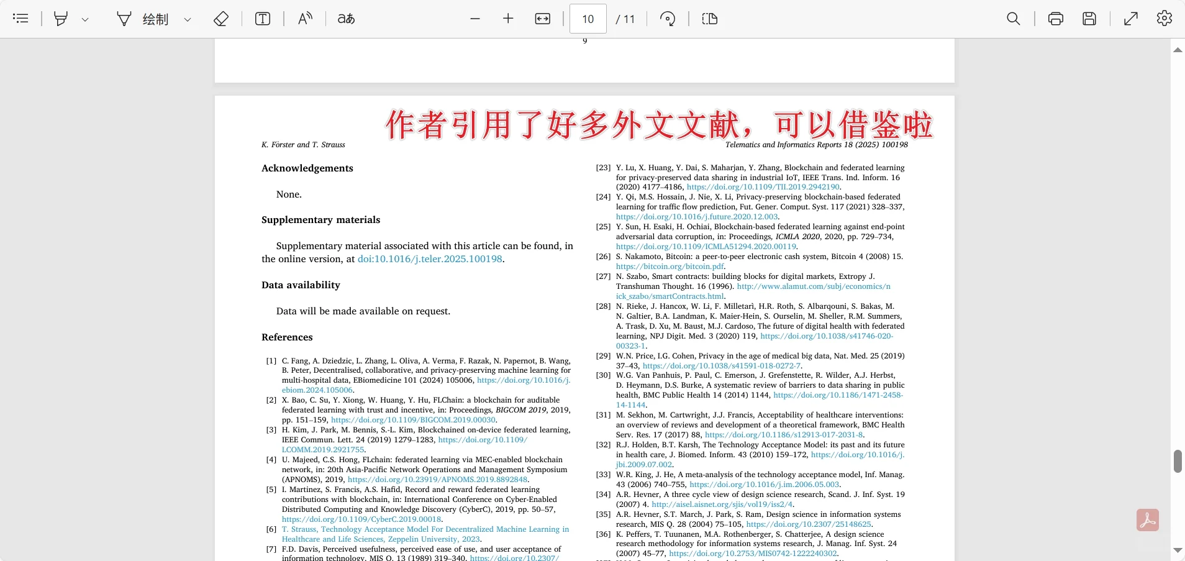Click the Supplementary materials heading

[320, 220]
